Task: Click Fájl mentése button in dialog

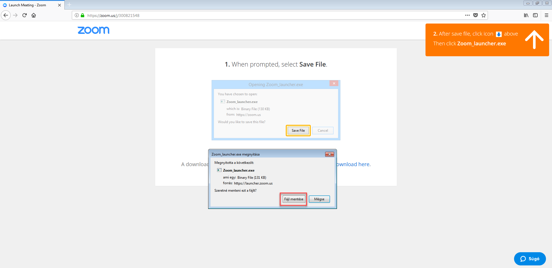Action: click(x=294, y=199)
